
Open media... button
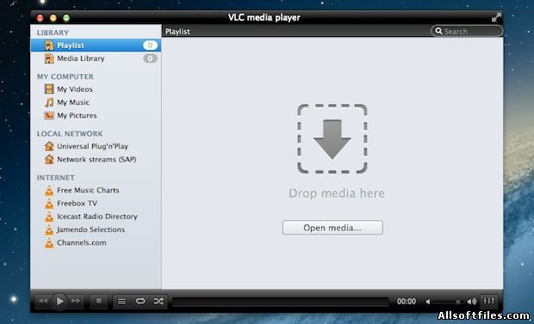click(x=332, y=228)
